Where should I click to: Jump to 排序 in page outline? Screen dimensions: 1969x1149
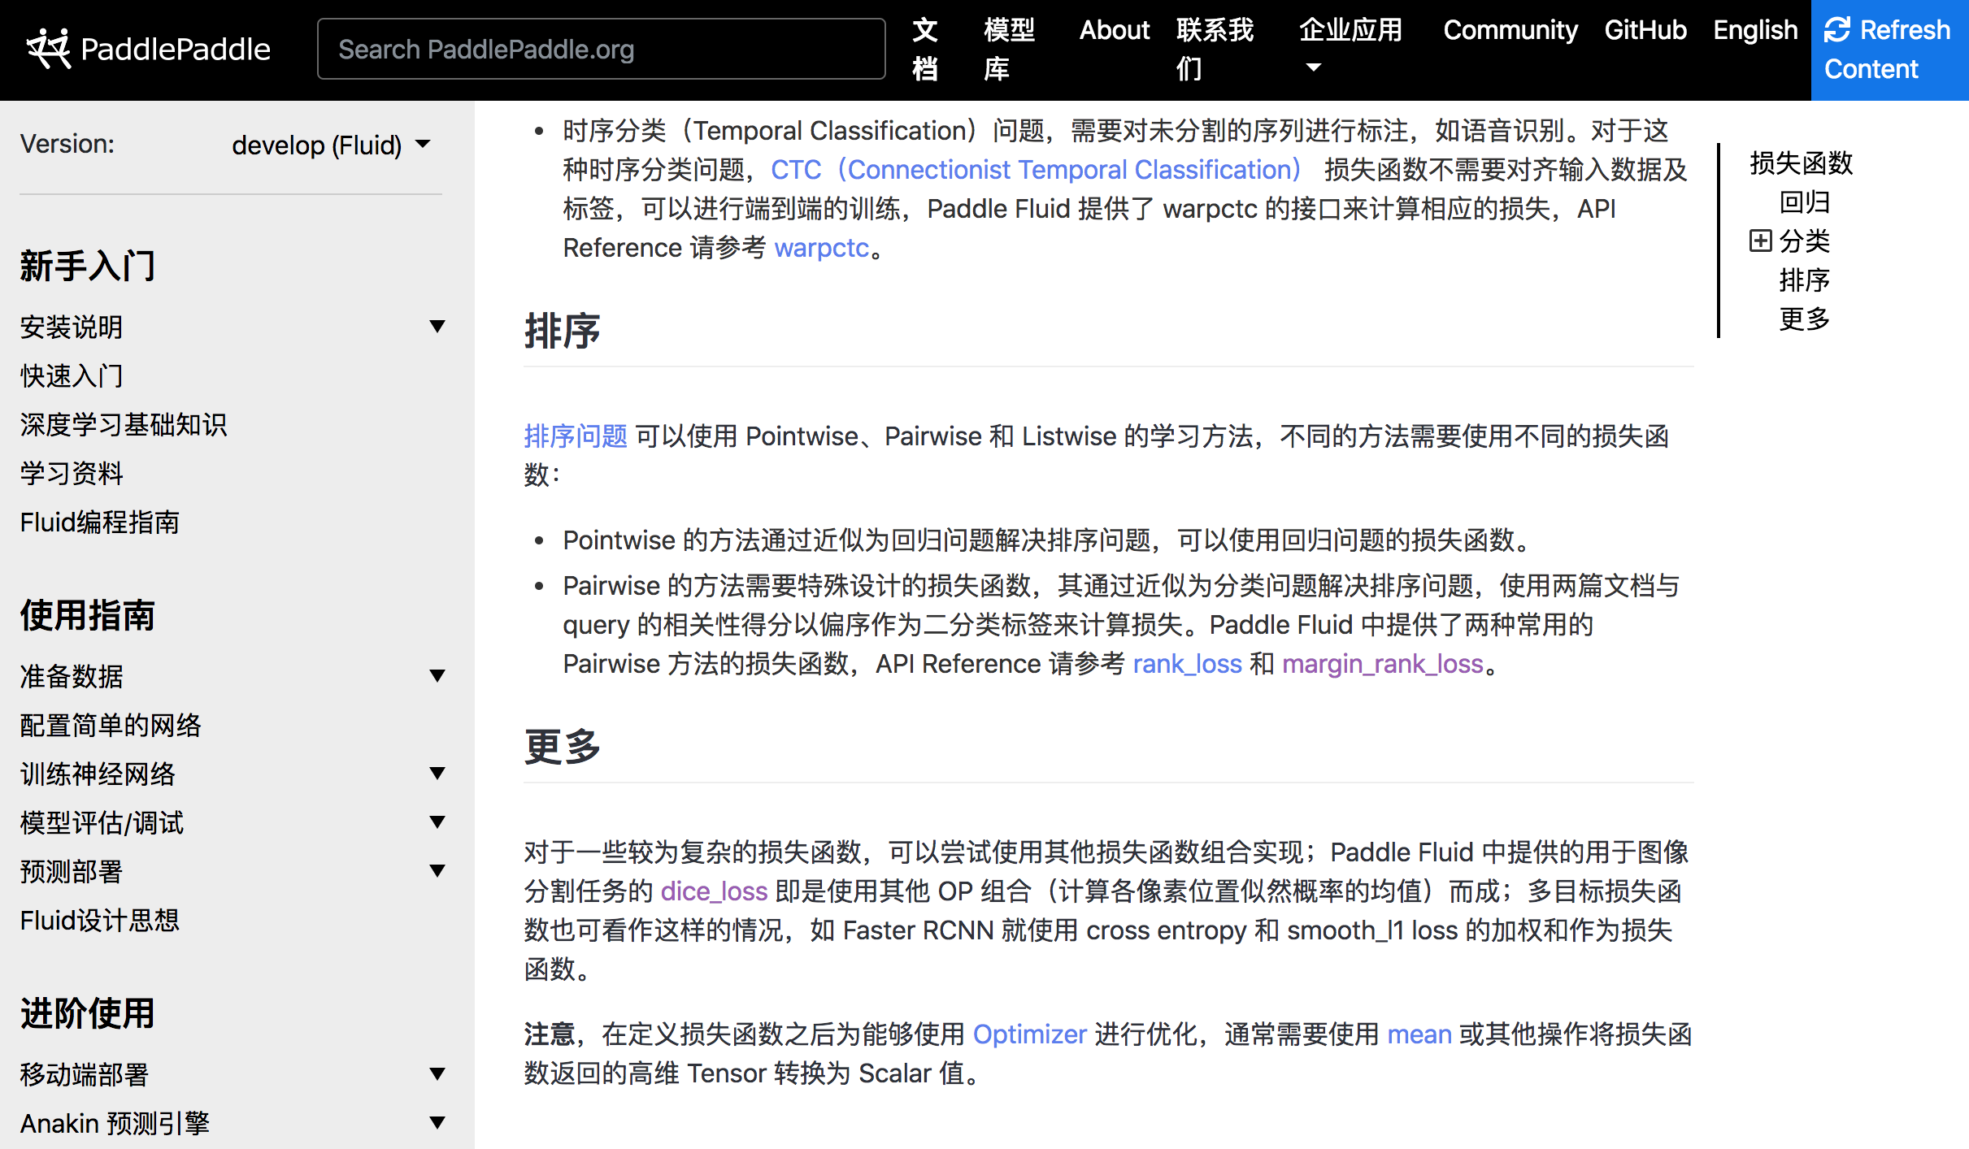(x=1803, y=280)
